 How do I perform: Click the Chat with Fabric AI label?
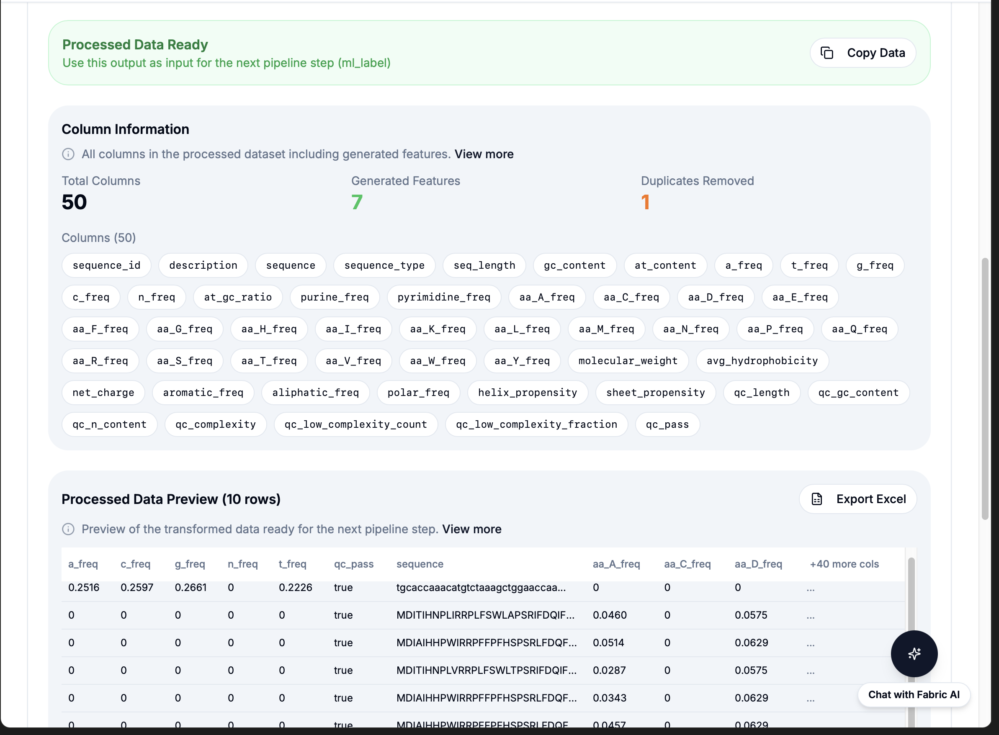tap(914, 694)
